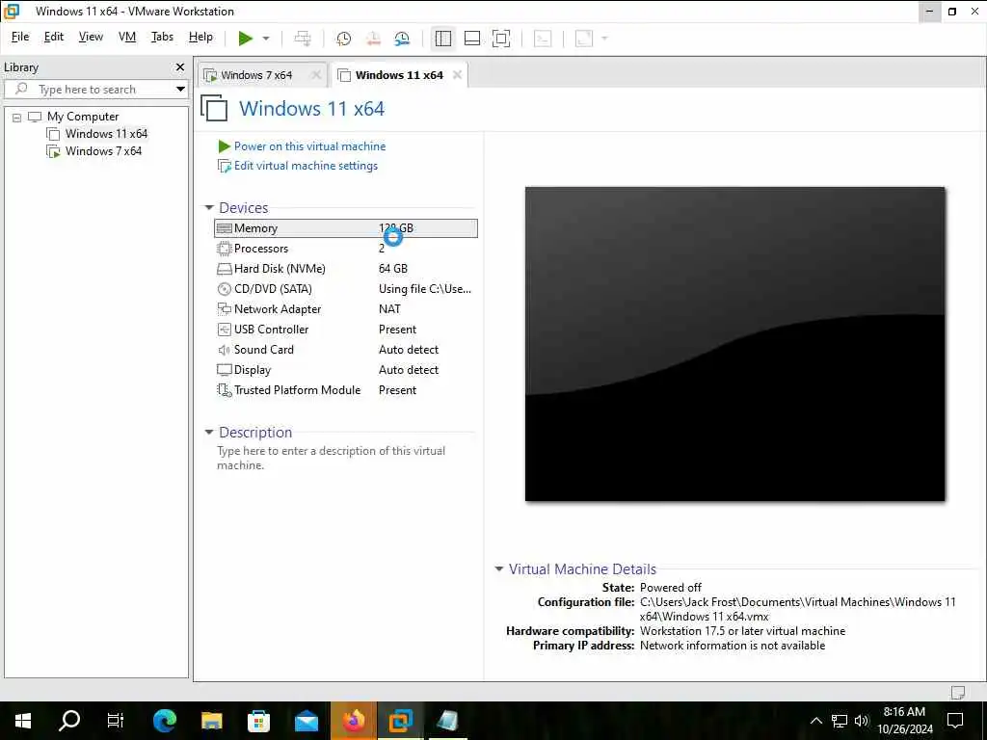Screen dimensions: 987x740
Task: Select the Processors device row
Action: (346, 249)
